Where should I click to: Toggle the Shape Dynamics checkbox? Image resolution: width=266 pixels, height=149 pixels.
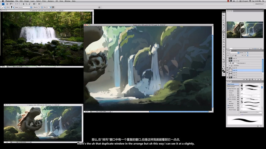coord(228,89)
